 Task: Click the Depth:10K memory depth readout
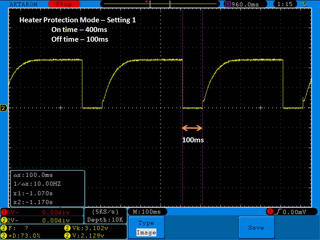(x=105, y=220)
